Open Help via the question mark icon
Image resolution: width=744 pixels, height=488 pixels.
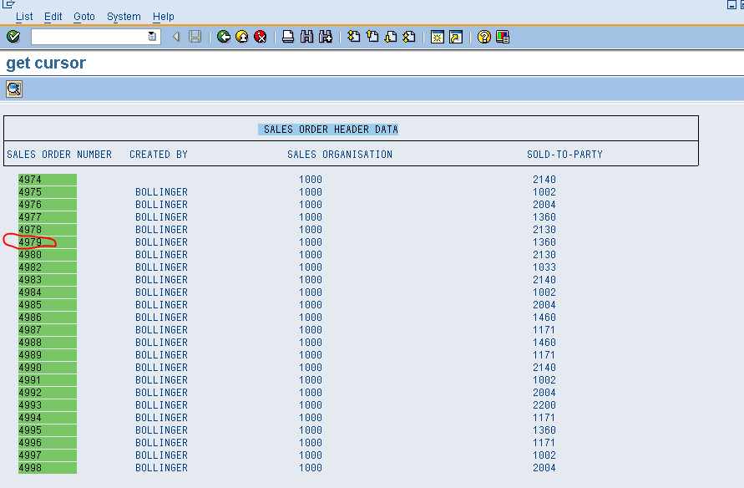pos(483,36)
